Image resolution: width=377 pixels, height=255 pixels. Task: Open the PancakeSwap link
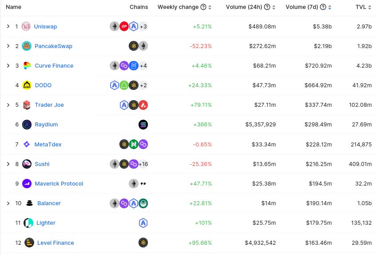(x=53, y=46)
